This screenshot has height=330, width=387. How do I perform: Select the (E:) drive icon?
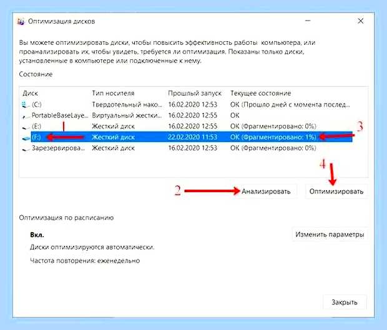pyautogui.click(x=25, y=127)
